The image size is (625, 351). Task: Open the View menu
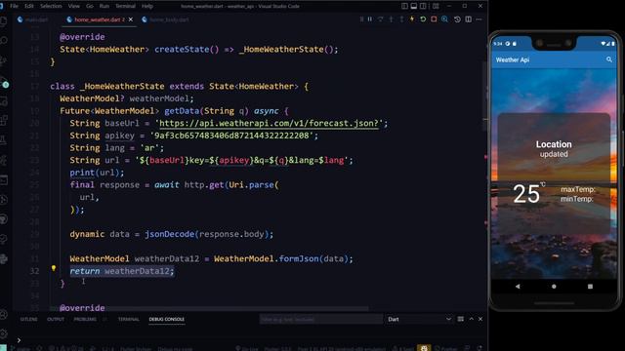tap(74, 6)
